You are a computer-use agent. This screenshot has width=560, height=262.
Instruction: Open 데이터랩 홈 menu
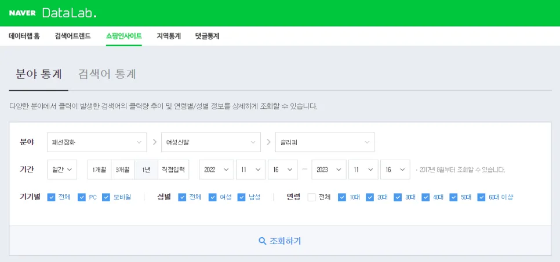tap(24, 36)
